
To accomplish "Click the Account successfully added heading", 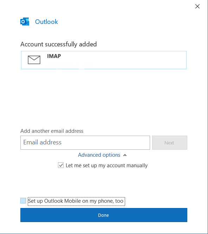I will tap(59, 44).
